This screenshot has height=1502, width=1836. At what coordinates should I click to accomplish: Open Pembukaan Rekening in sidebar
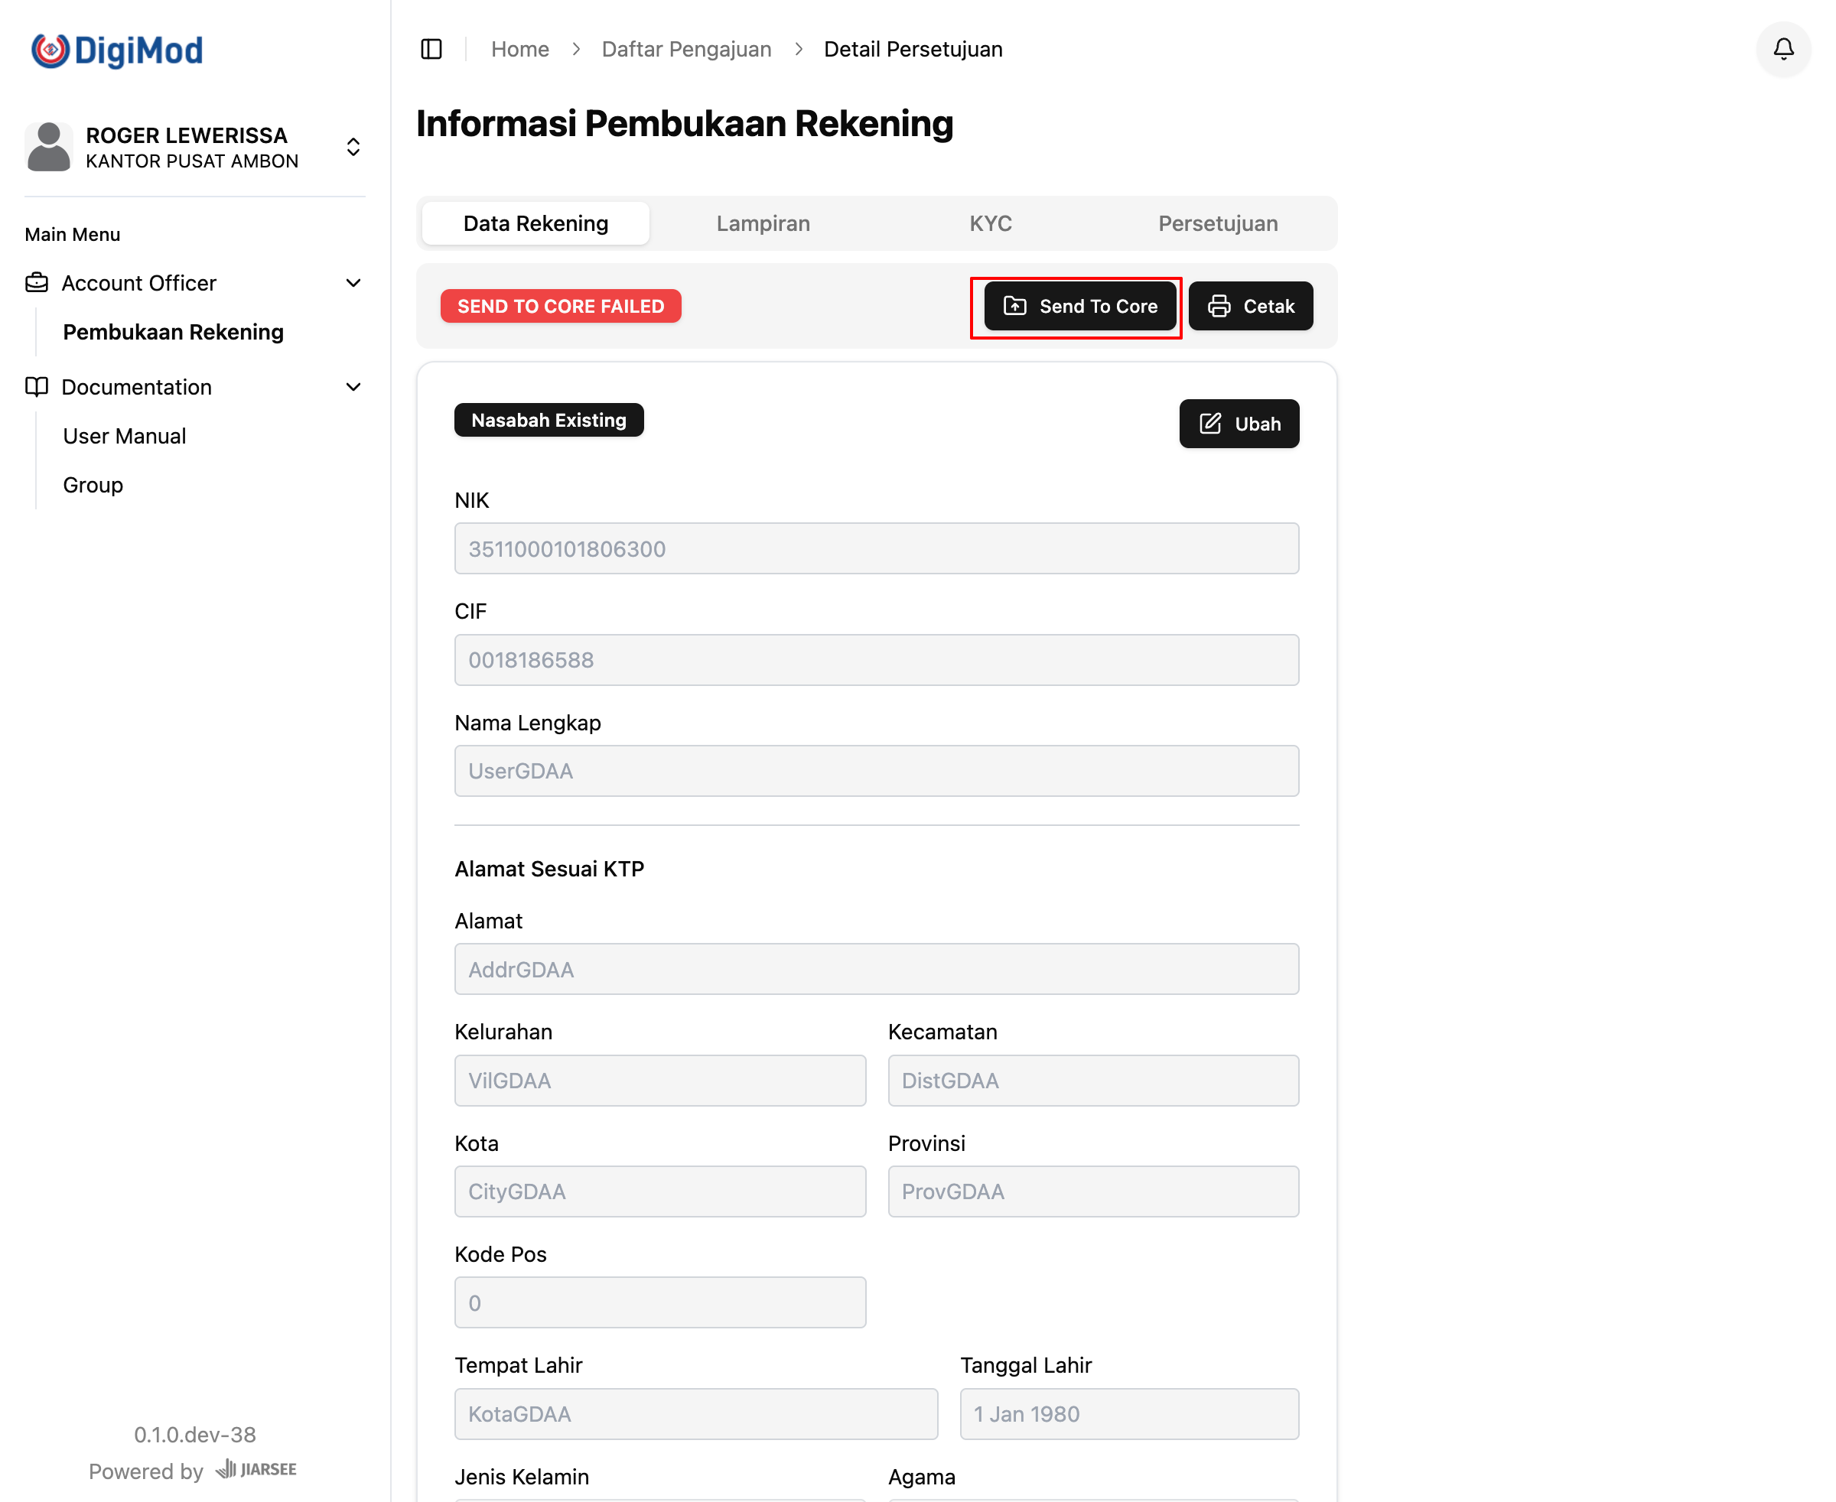(x=173, y=332)
